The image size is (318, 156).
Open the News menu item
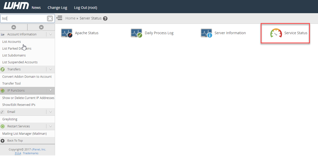click(36, 8)
